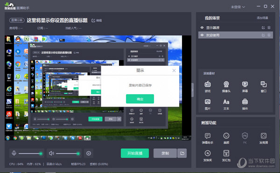Open the 发红包 red packet feature
Screen dimensions: 280x173
click(226, 156)
